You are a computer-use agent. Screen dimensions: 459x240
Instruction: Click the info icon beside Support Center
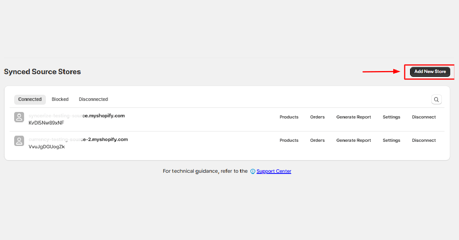(x=252, y=171)
